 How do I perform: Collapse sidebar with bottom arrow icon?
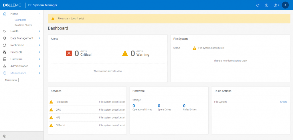pos(5,136)
